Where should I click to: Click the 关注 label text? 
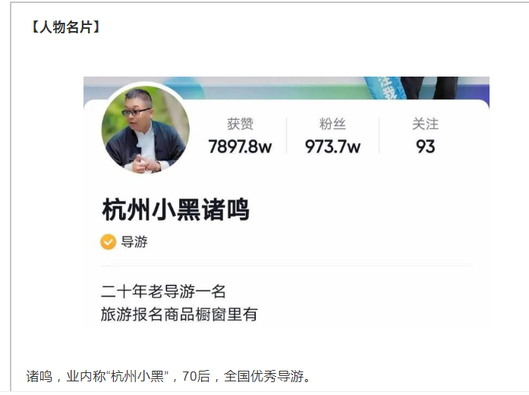pos(426,124)
